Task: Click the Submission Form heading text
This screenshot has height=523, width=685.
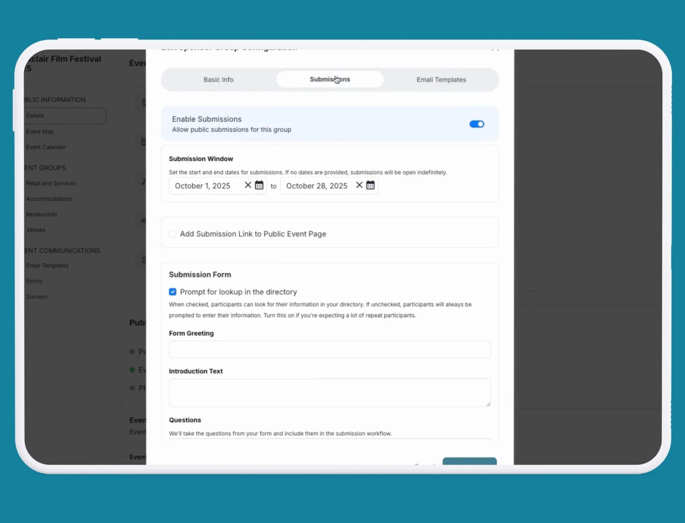Action: click(x=200, y=274)
